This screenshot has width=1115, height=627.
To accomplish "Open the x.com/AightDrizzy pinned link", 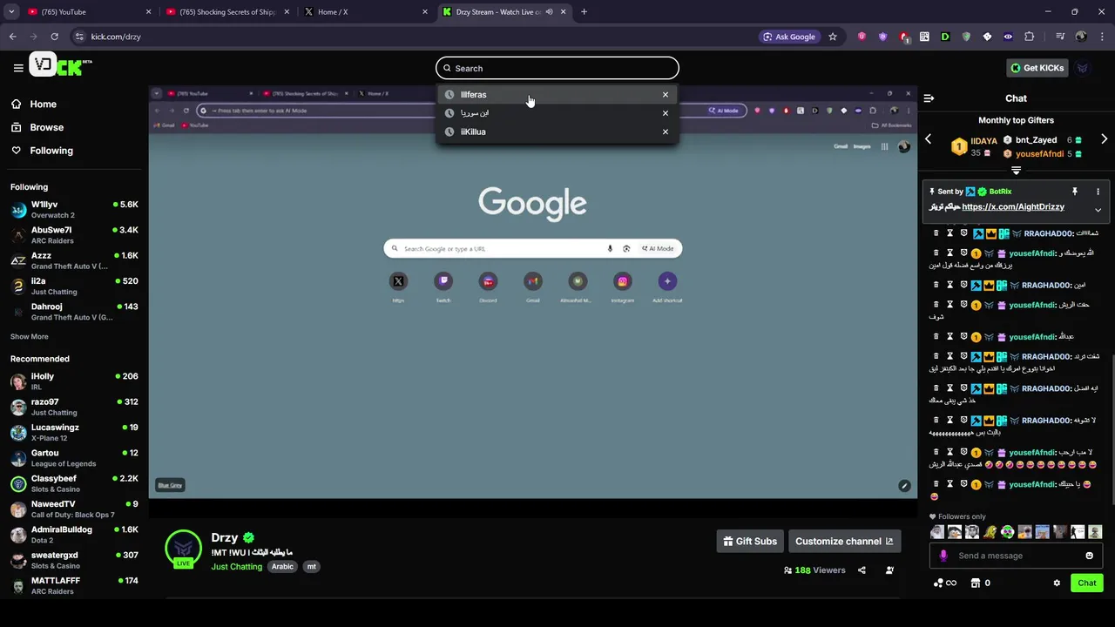I will 1013,207.
